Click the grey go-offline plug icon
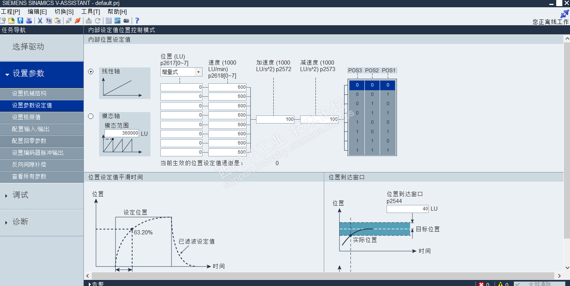570x286 pixels. [69, 21]
